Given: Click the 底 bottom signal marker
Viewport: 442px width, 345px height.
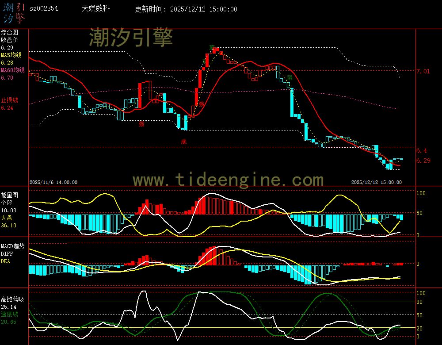Looking at the screenshot, I should (x=183, y=142).
